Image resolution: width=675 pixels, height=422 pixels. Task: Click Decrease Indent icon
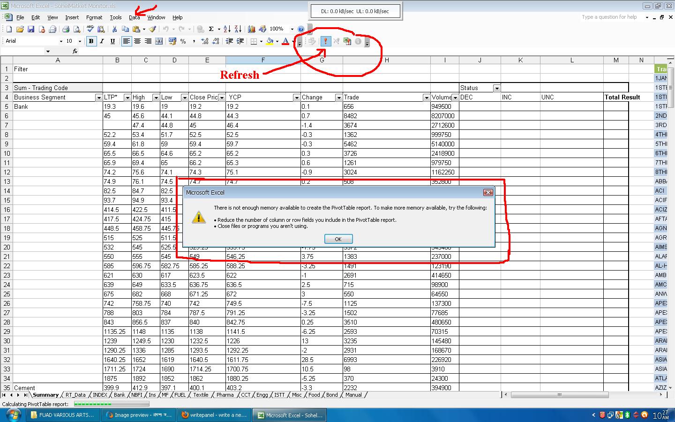[x=229, y=41]
